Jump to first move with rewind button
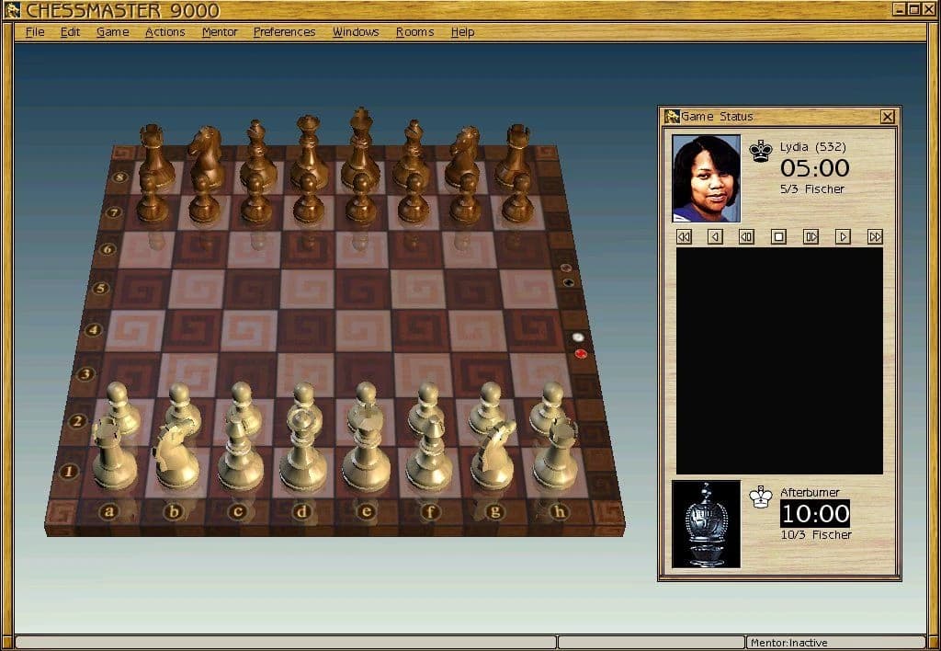 (684, 236)
